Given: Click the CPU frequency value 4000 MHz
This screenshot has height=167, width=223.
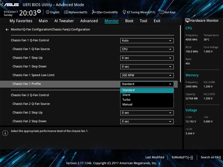Looking at the screenshot, I should [191, 40].
